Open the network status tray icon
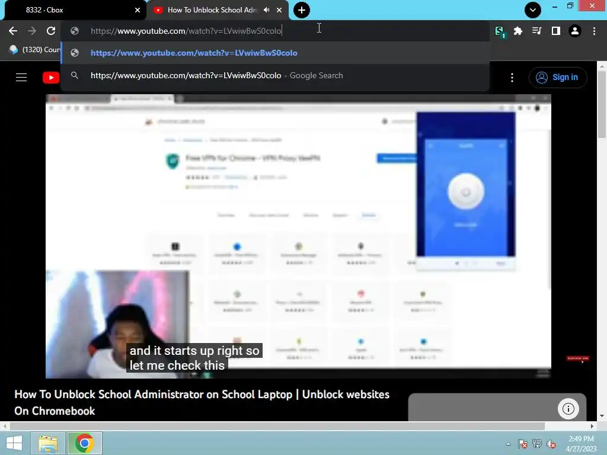The width and height of the screenshot is (607, 455). (537, 444)
